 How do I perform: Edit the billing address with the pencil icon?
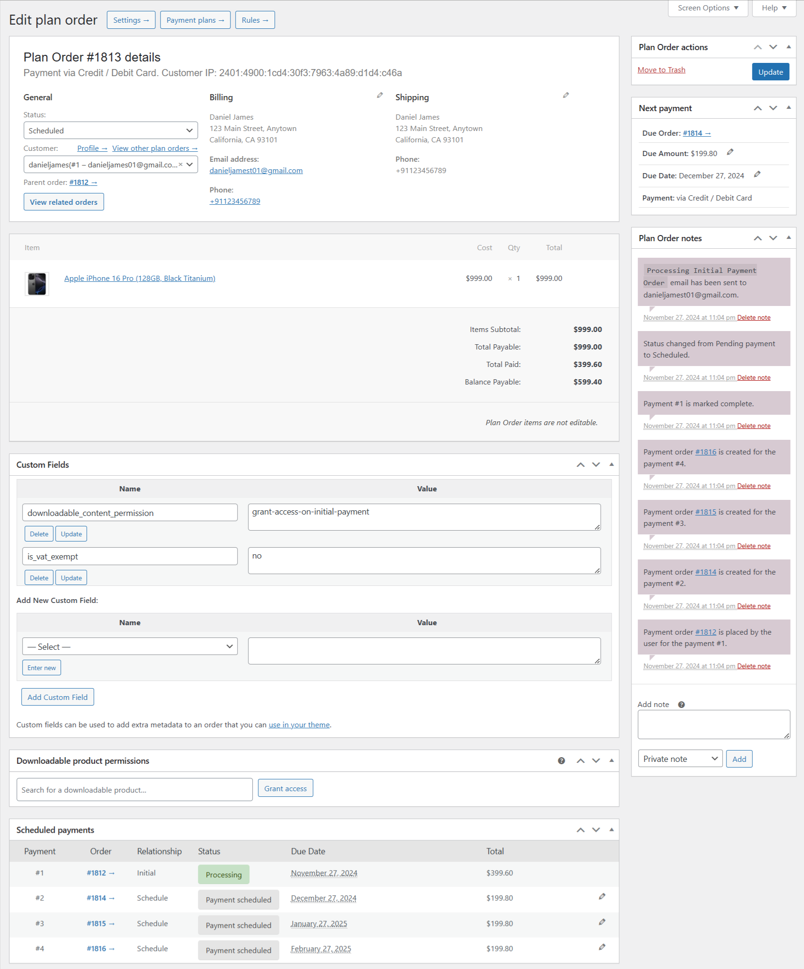tap(380, 95)
